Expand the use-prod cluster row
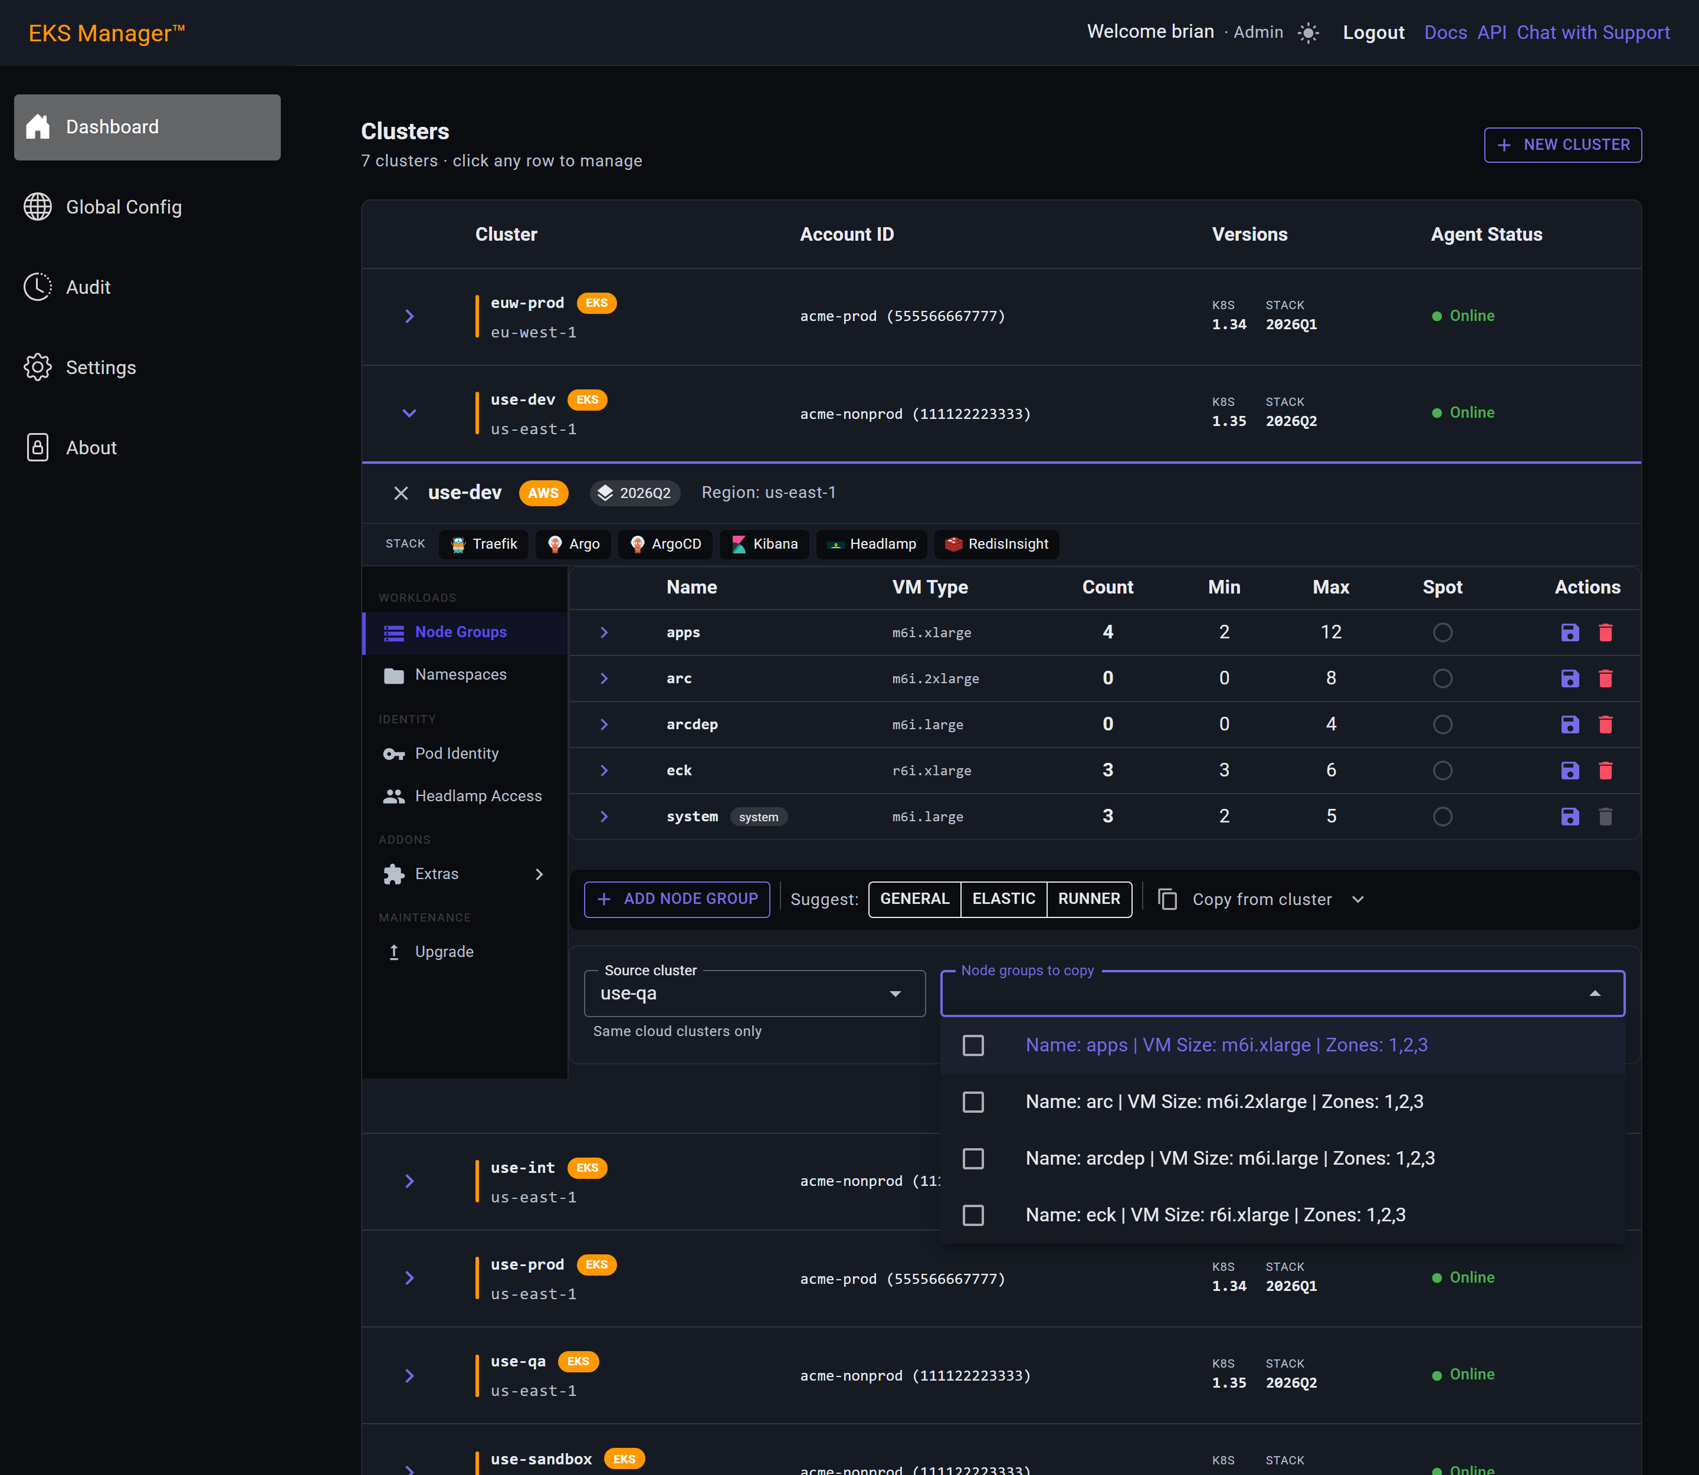 tap(409, 1279)
